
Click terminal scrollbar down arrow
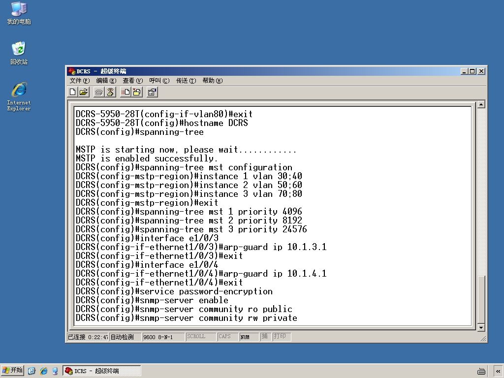481,327
